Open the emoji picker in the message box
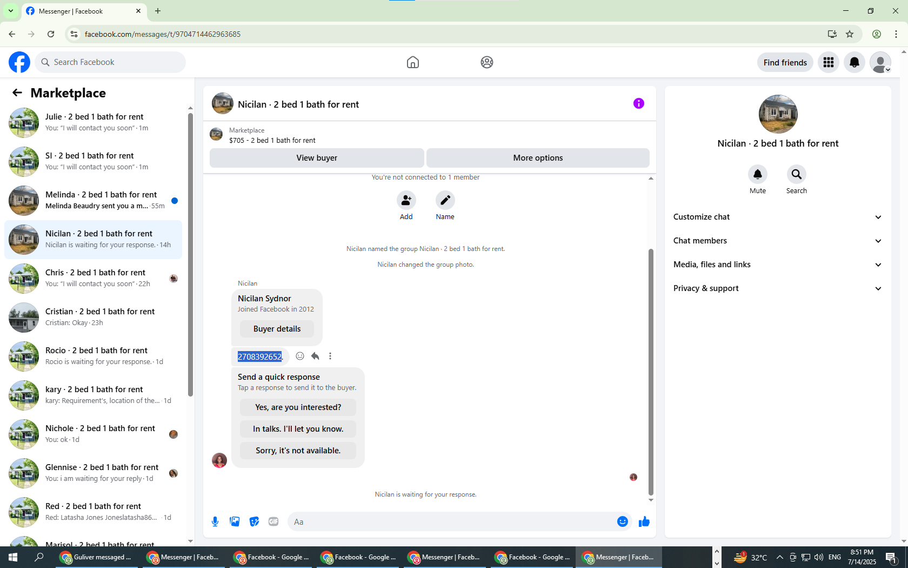 pyautogui.click(x=623, y=521)
